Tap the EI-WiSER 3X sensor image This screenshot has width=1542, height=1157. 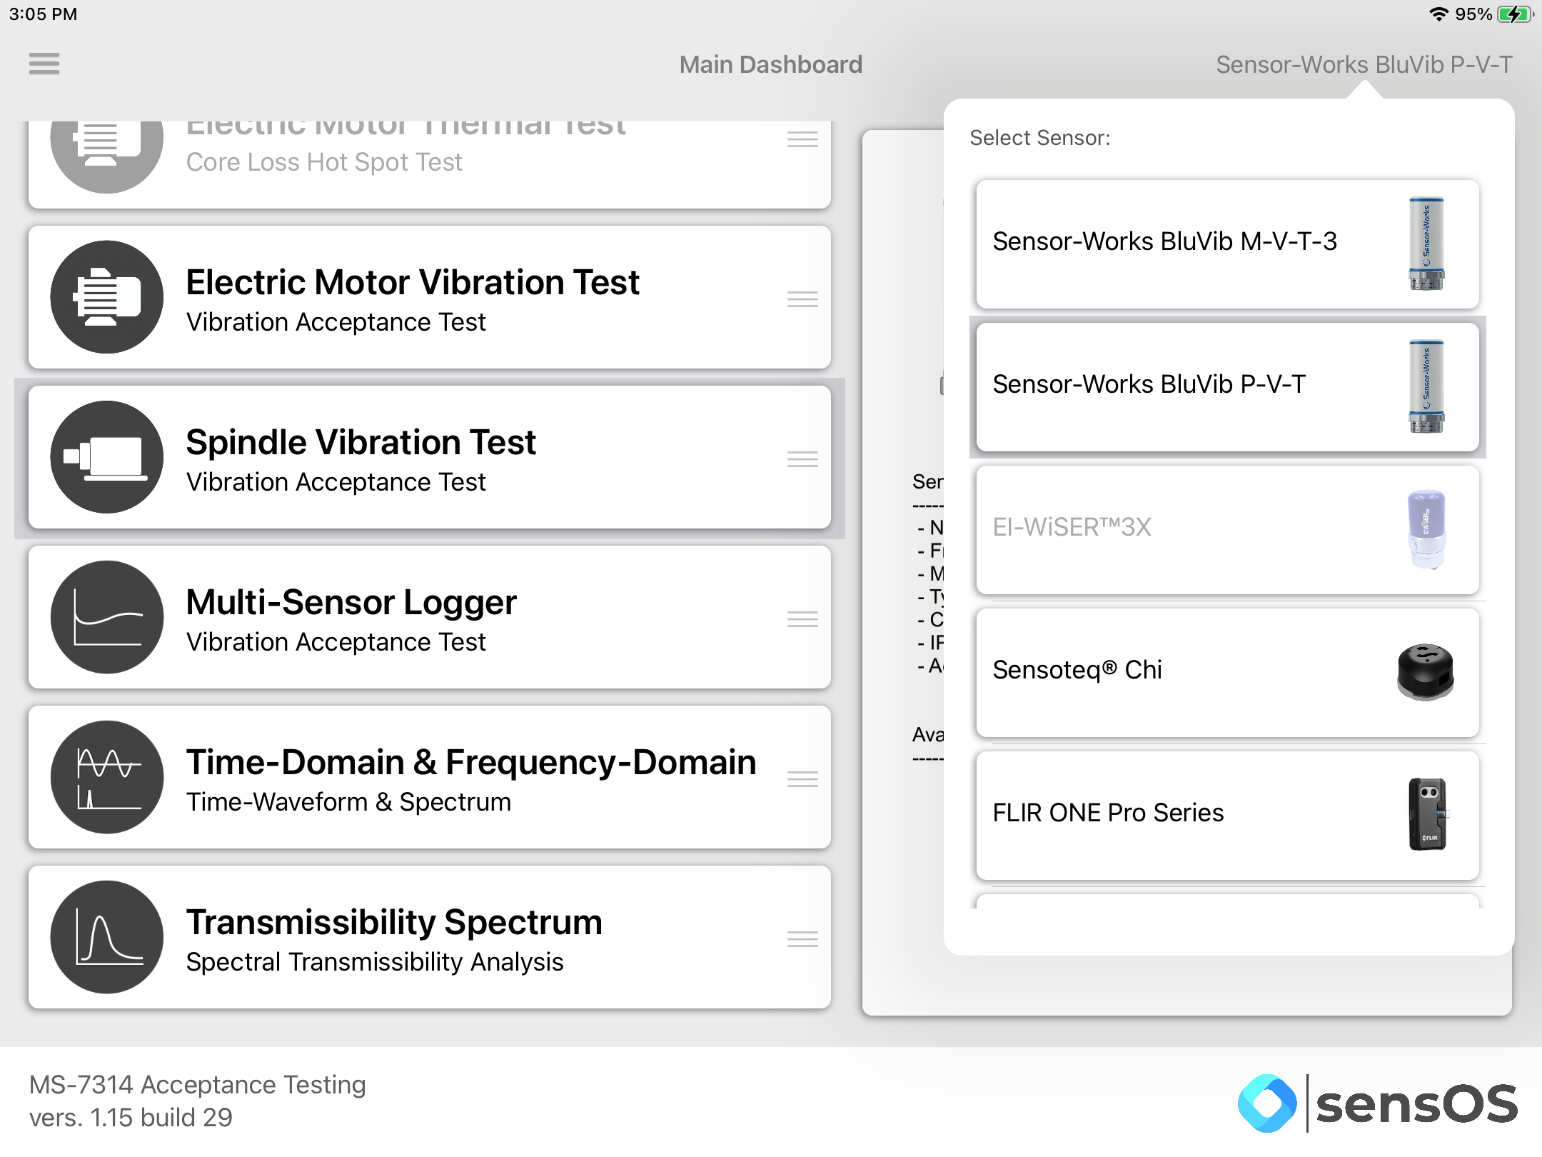[x=1426, y=529]
